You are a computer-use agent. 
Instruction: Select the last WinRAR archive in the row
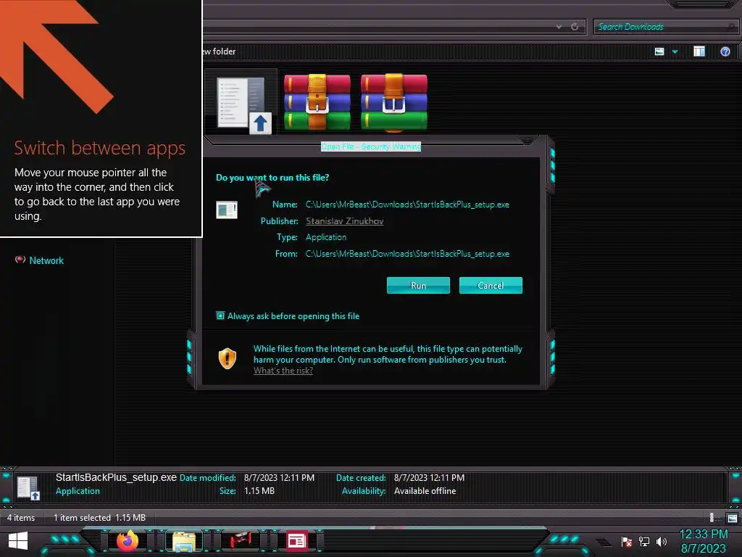click(393, 102)
